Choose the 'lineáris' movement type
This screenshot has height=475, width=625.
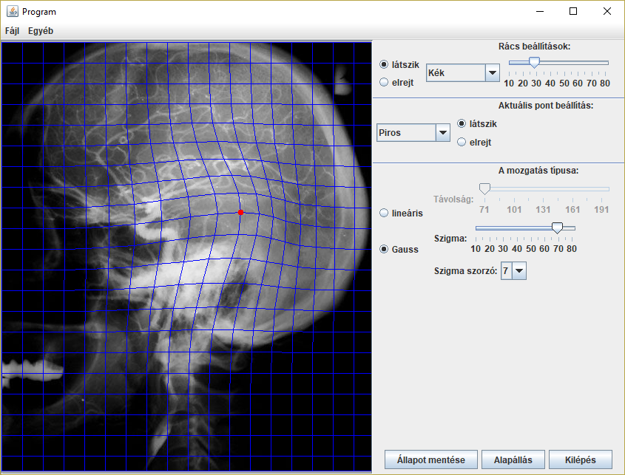pos(384,213)
